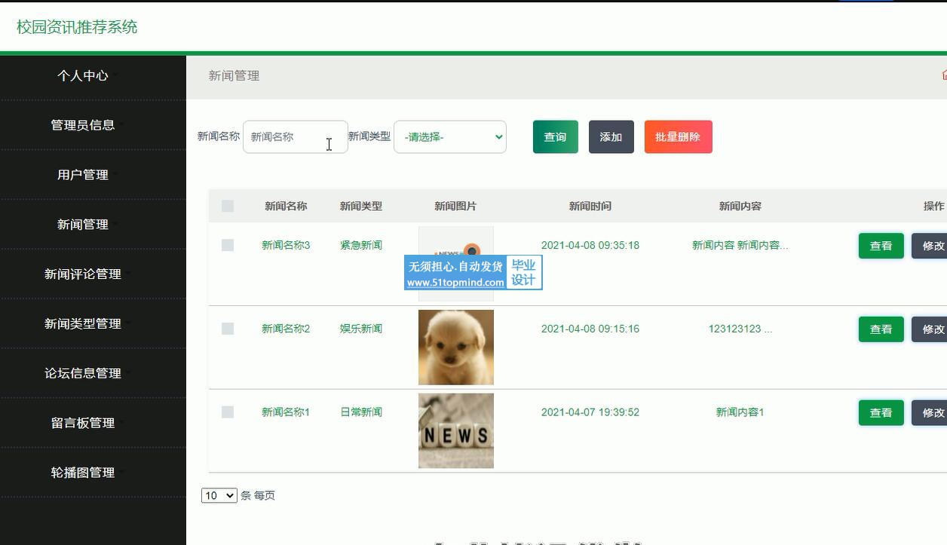Open the 新闻类型 -请选择- dropdown

[450, 136]
